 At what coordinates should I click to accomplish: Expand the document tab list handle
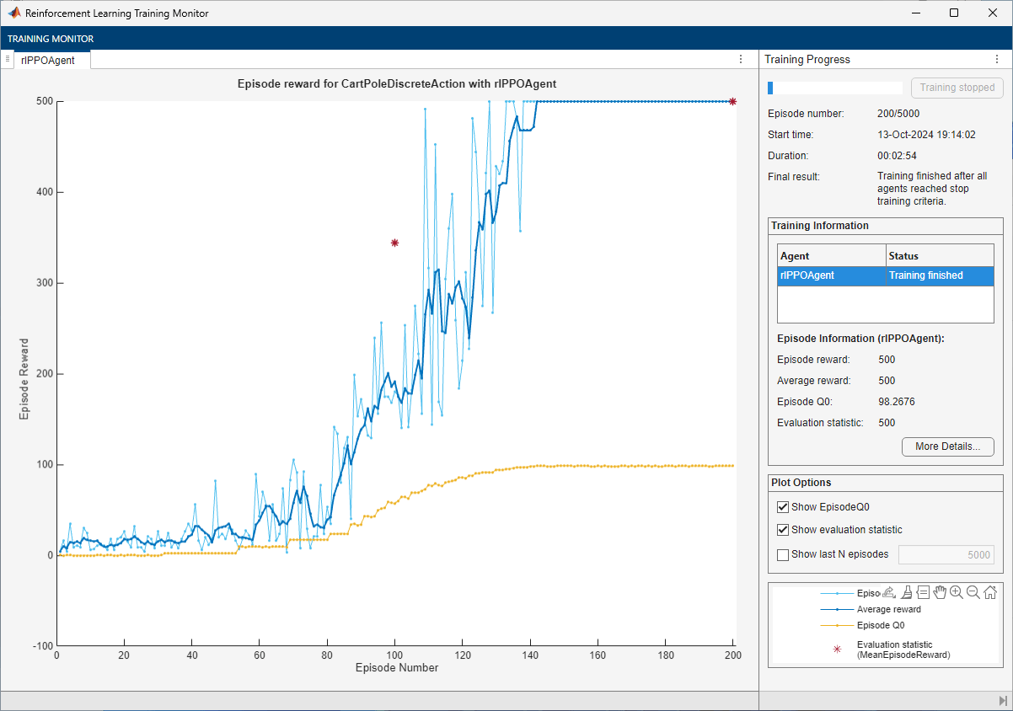point(7,59)
